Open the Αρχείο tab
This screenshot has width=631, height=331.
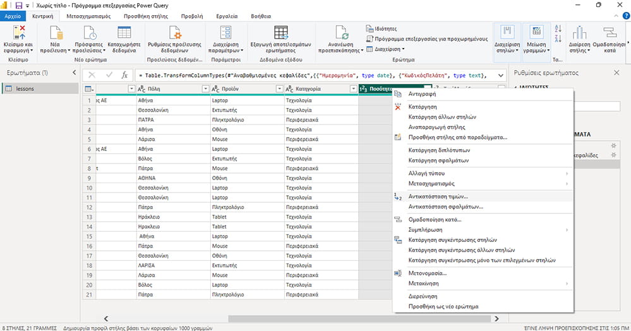pos(13,16)
